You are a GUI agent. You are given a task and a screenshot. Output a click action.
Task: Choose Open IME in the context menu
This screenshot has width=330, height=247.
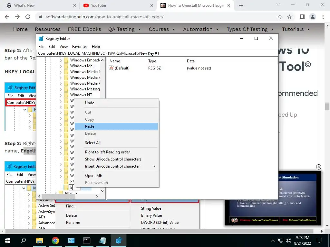click(x=116, y=176)
